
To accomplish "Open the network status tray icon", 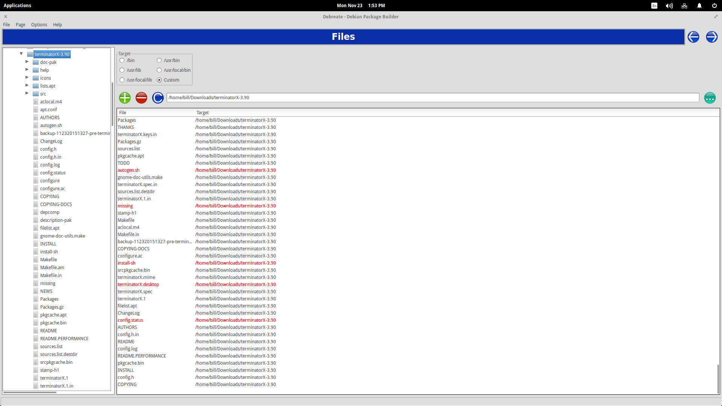I will [x=684, y=6].
